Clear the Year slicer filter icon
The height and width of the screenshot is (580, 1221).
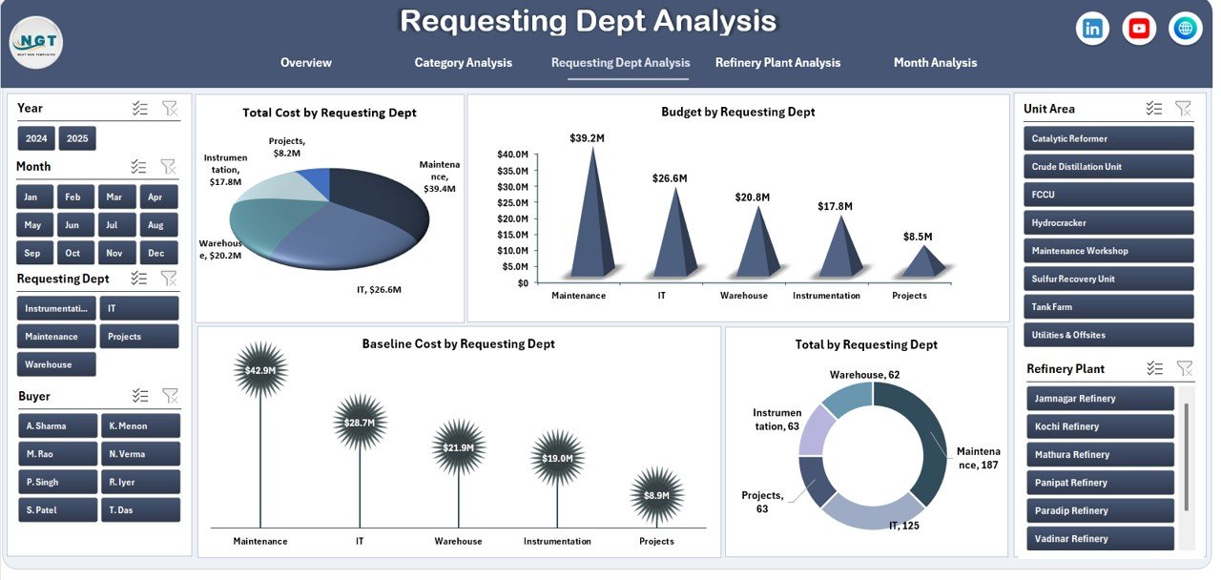point(169,109)
